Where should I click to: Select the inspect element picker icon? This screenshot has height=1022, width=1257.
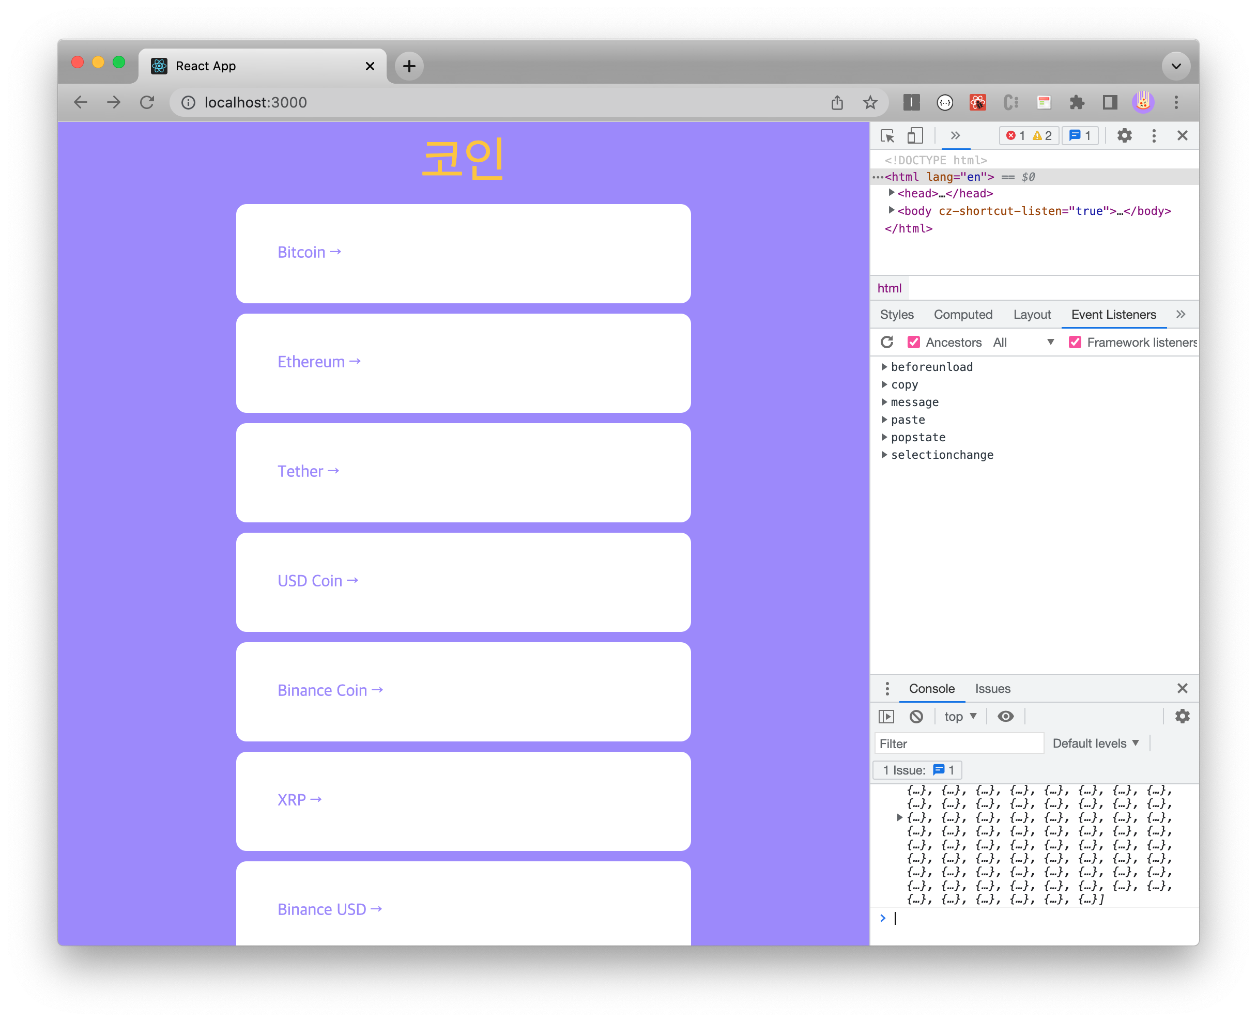887,136
